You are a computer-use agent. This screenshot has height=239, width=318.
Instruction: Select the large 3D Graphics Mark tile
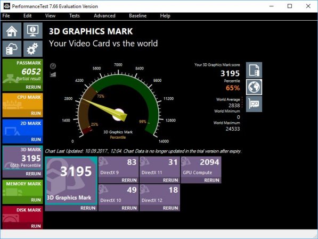click(71, 181)
